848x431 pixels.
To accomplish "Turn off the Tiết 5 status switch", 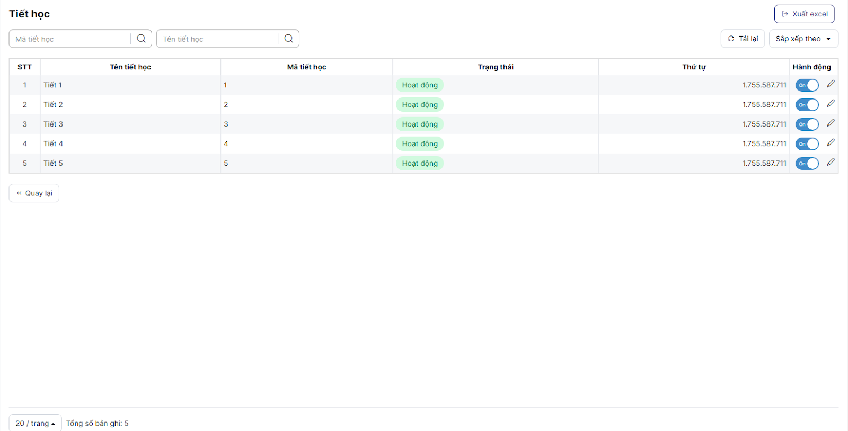I will point(807,164).
